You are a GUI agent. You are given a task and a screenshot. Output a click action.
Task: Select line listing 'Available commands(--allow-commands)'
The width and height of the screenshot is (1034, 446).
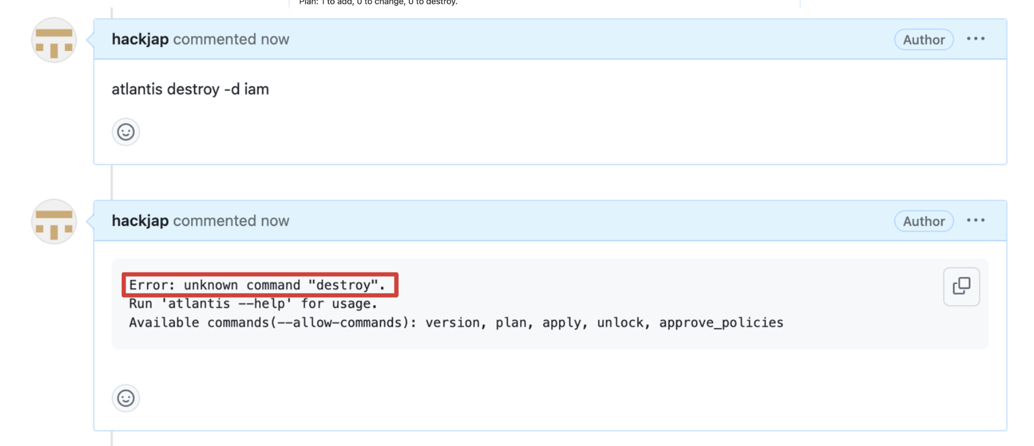[456, 322]
